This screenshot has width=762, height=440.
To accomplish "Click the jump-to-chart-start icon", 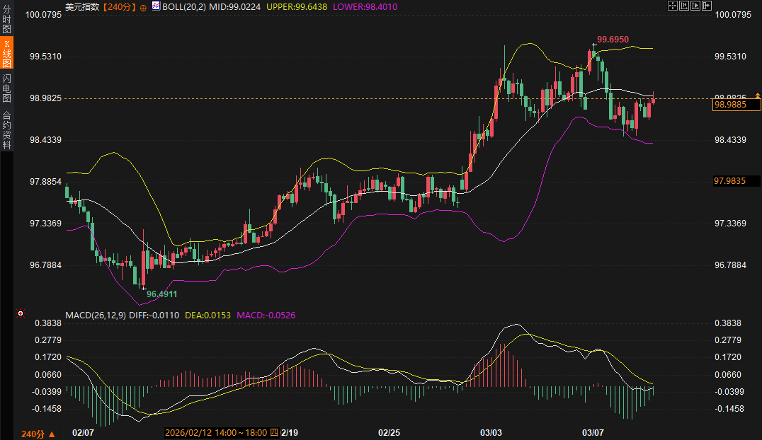I will click(683, 6).
